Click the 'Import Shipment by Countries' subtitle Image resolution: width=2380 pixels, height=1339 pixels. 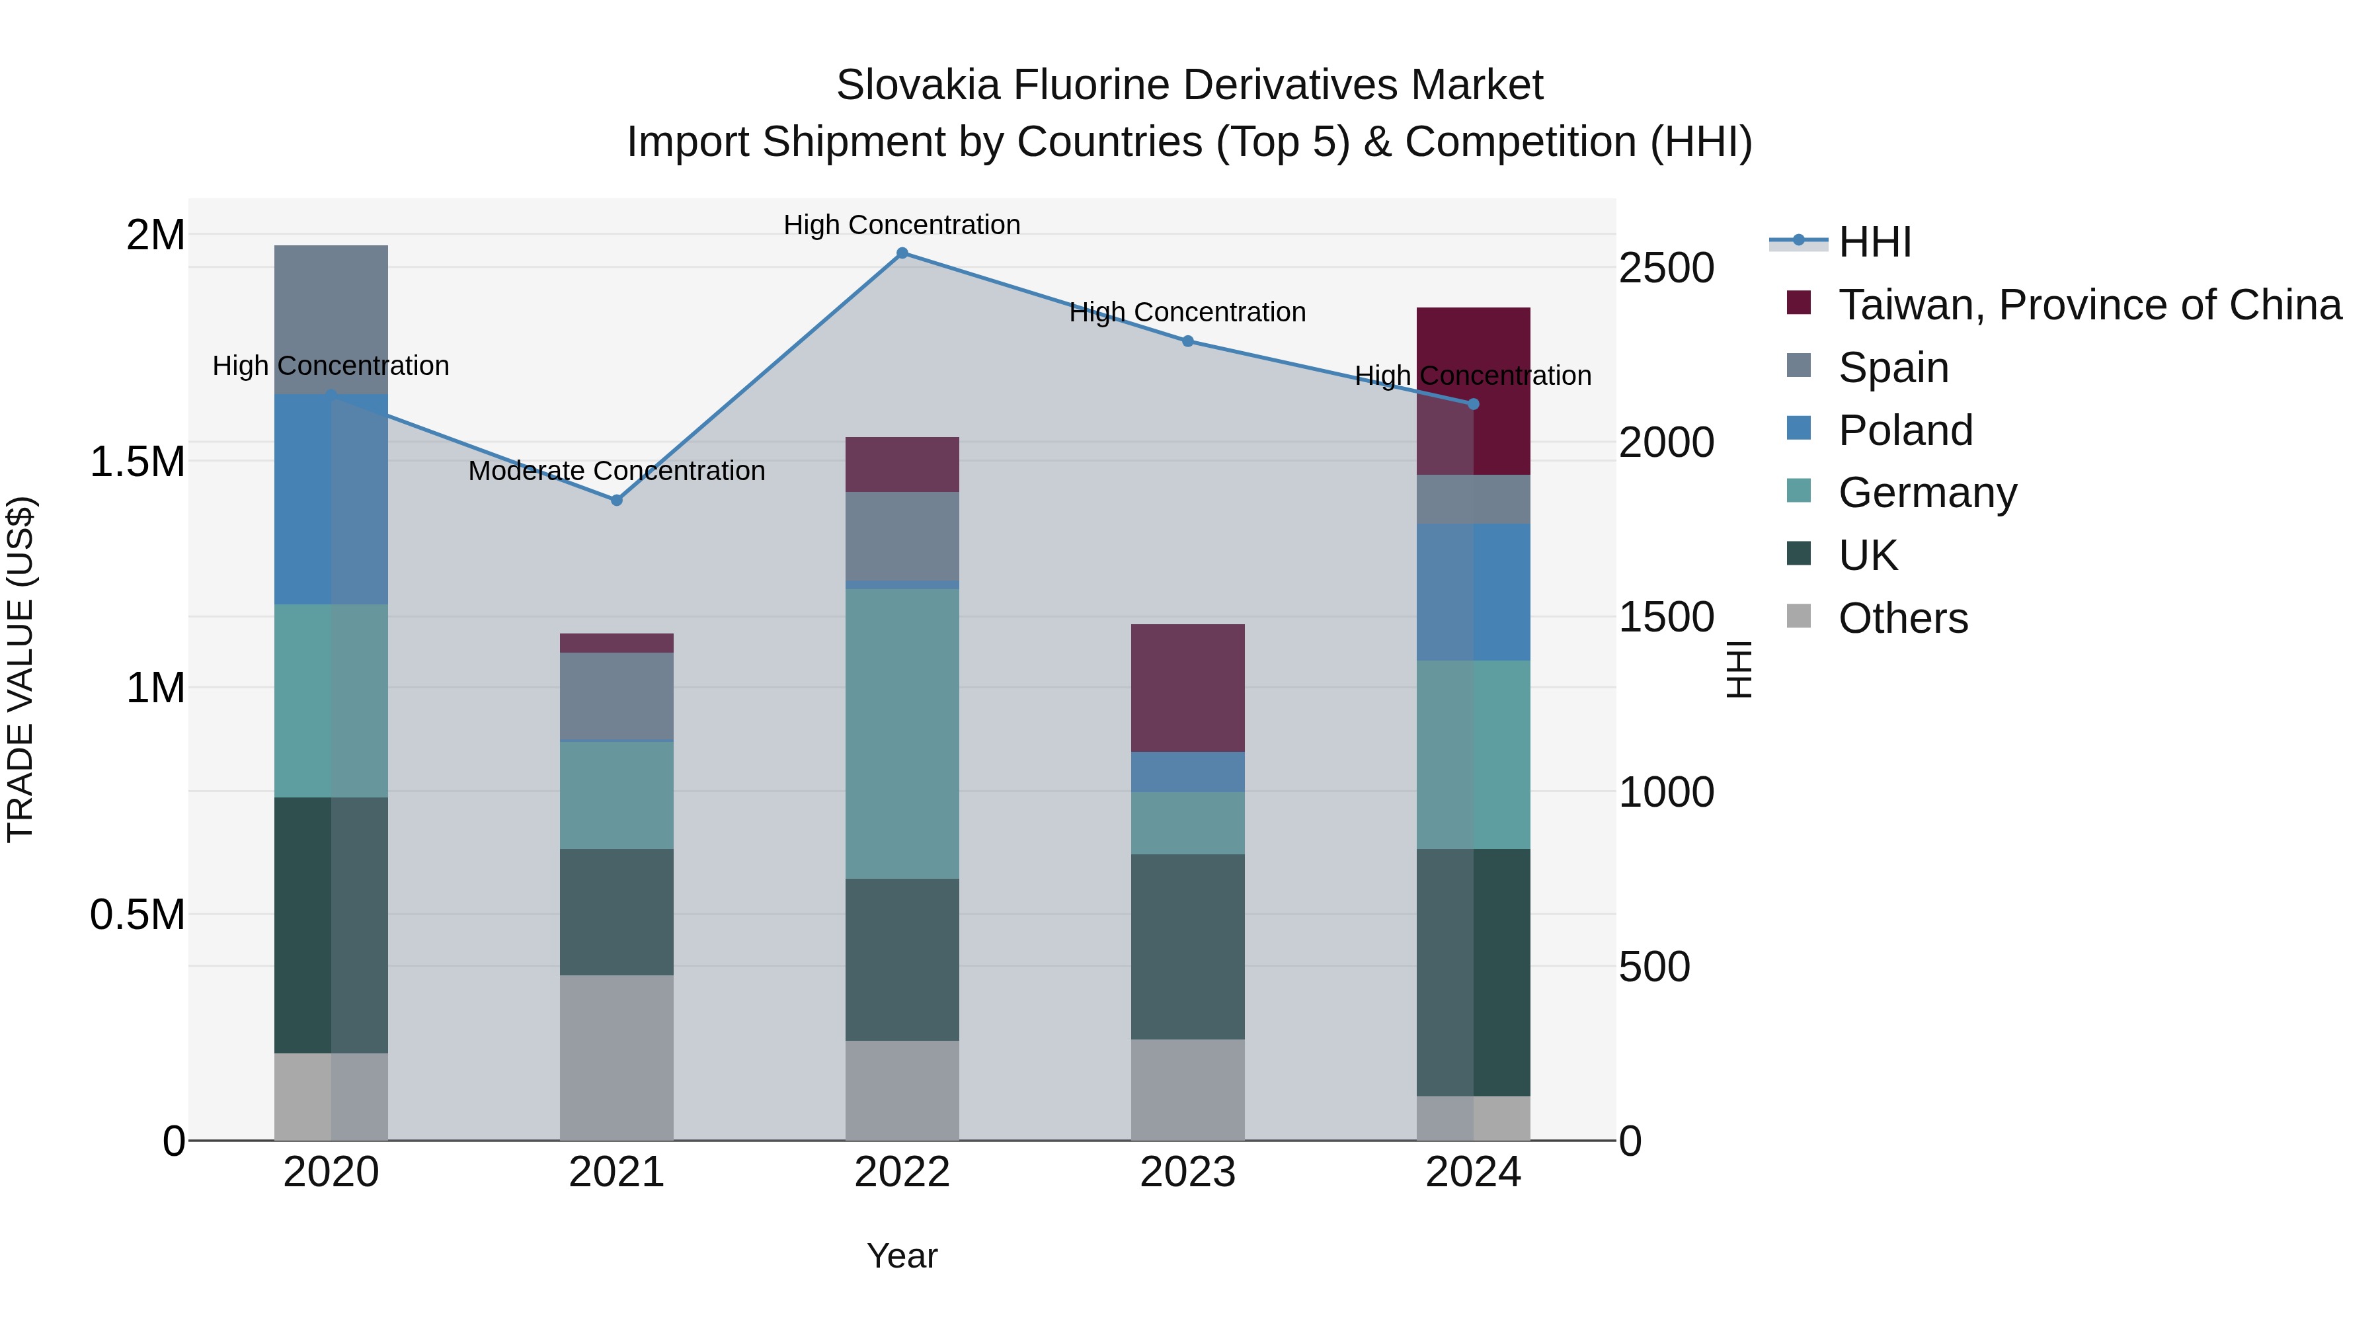(1190, 142)
